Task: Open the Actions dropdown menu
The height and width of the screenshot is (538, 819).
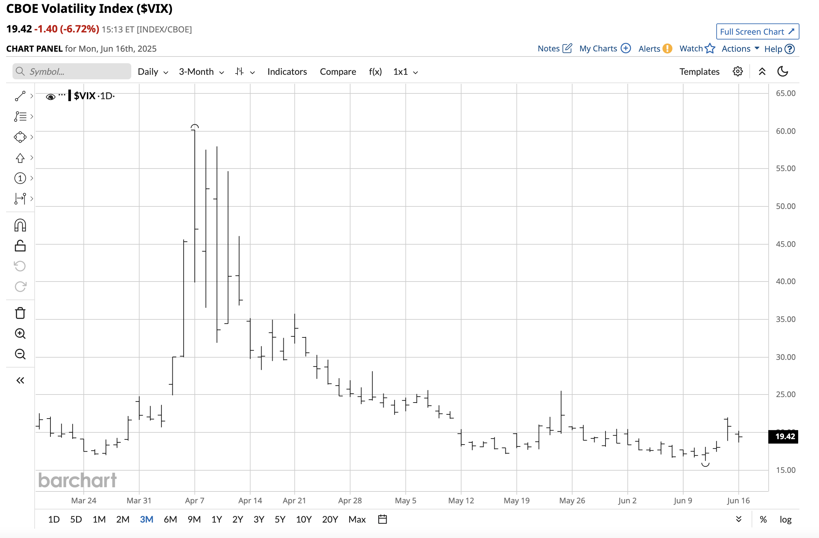Action: click(x=740, y=48)
